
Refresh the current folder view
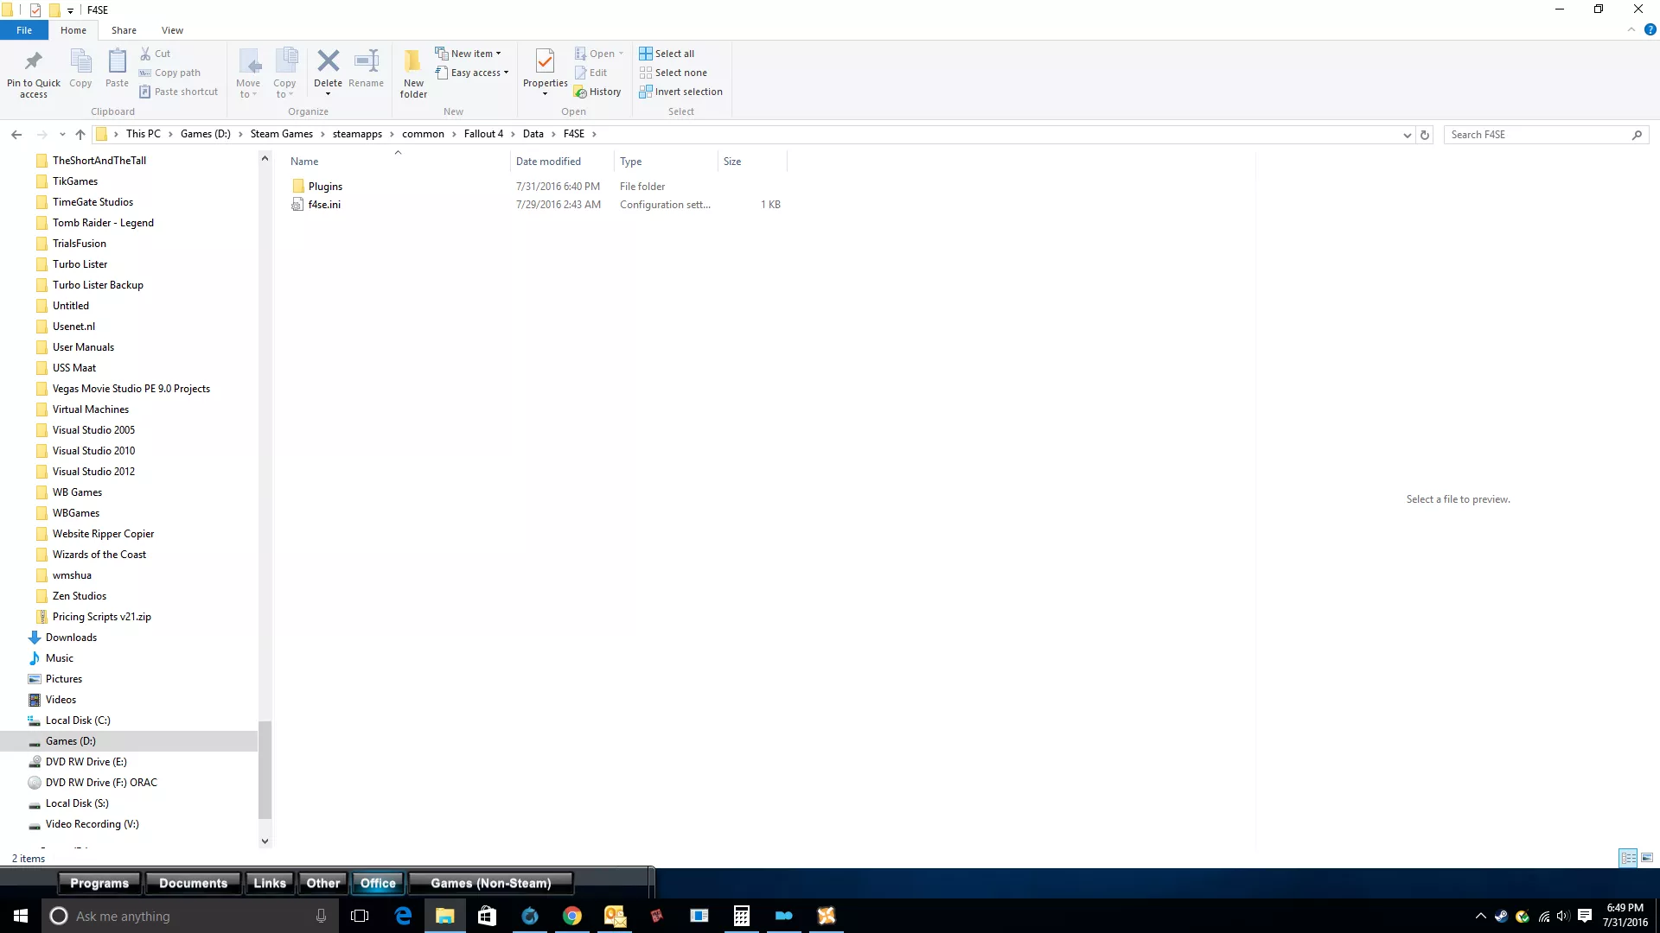tap(1425, 135)
